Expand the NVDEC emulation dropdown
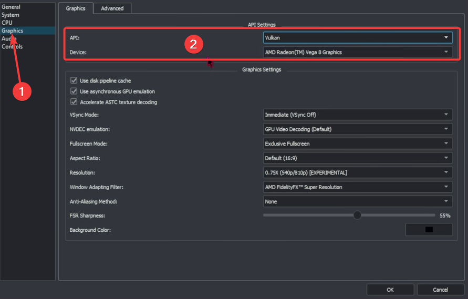 pos(357,129)
